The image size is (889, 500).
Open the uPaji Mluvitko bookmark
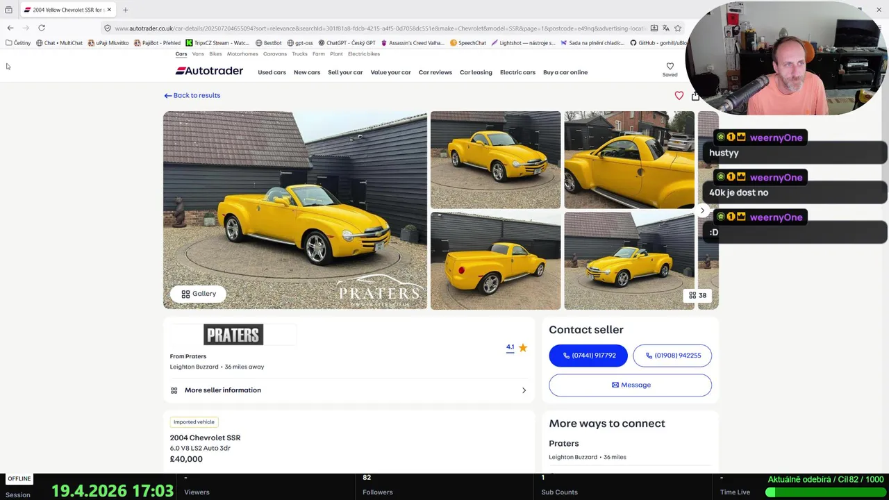pyautogui.click(x=108, y=43)
